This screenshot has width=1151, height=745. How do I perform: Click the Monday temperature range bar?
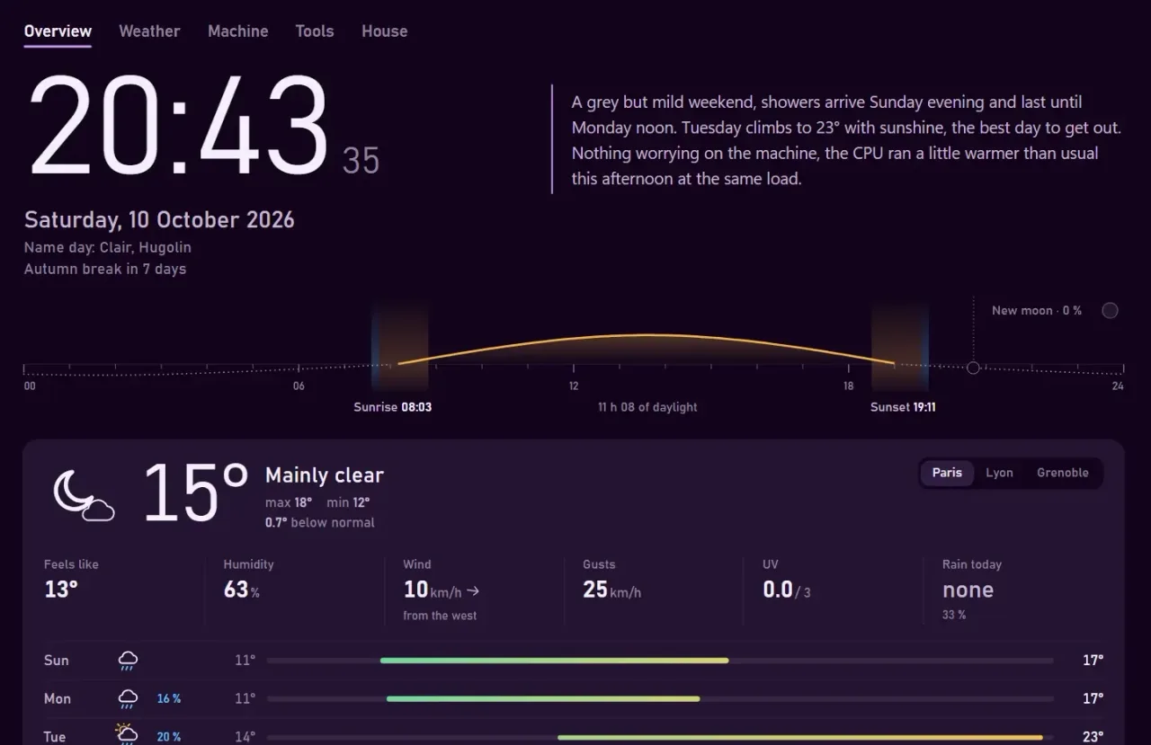click(x=543, y=698)
